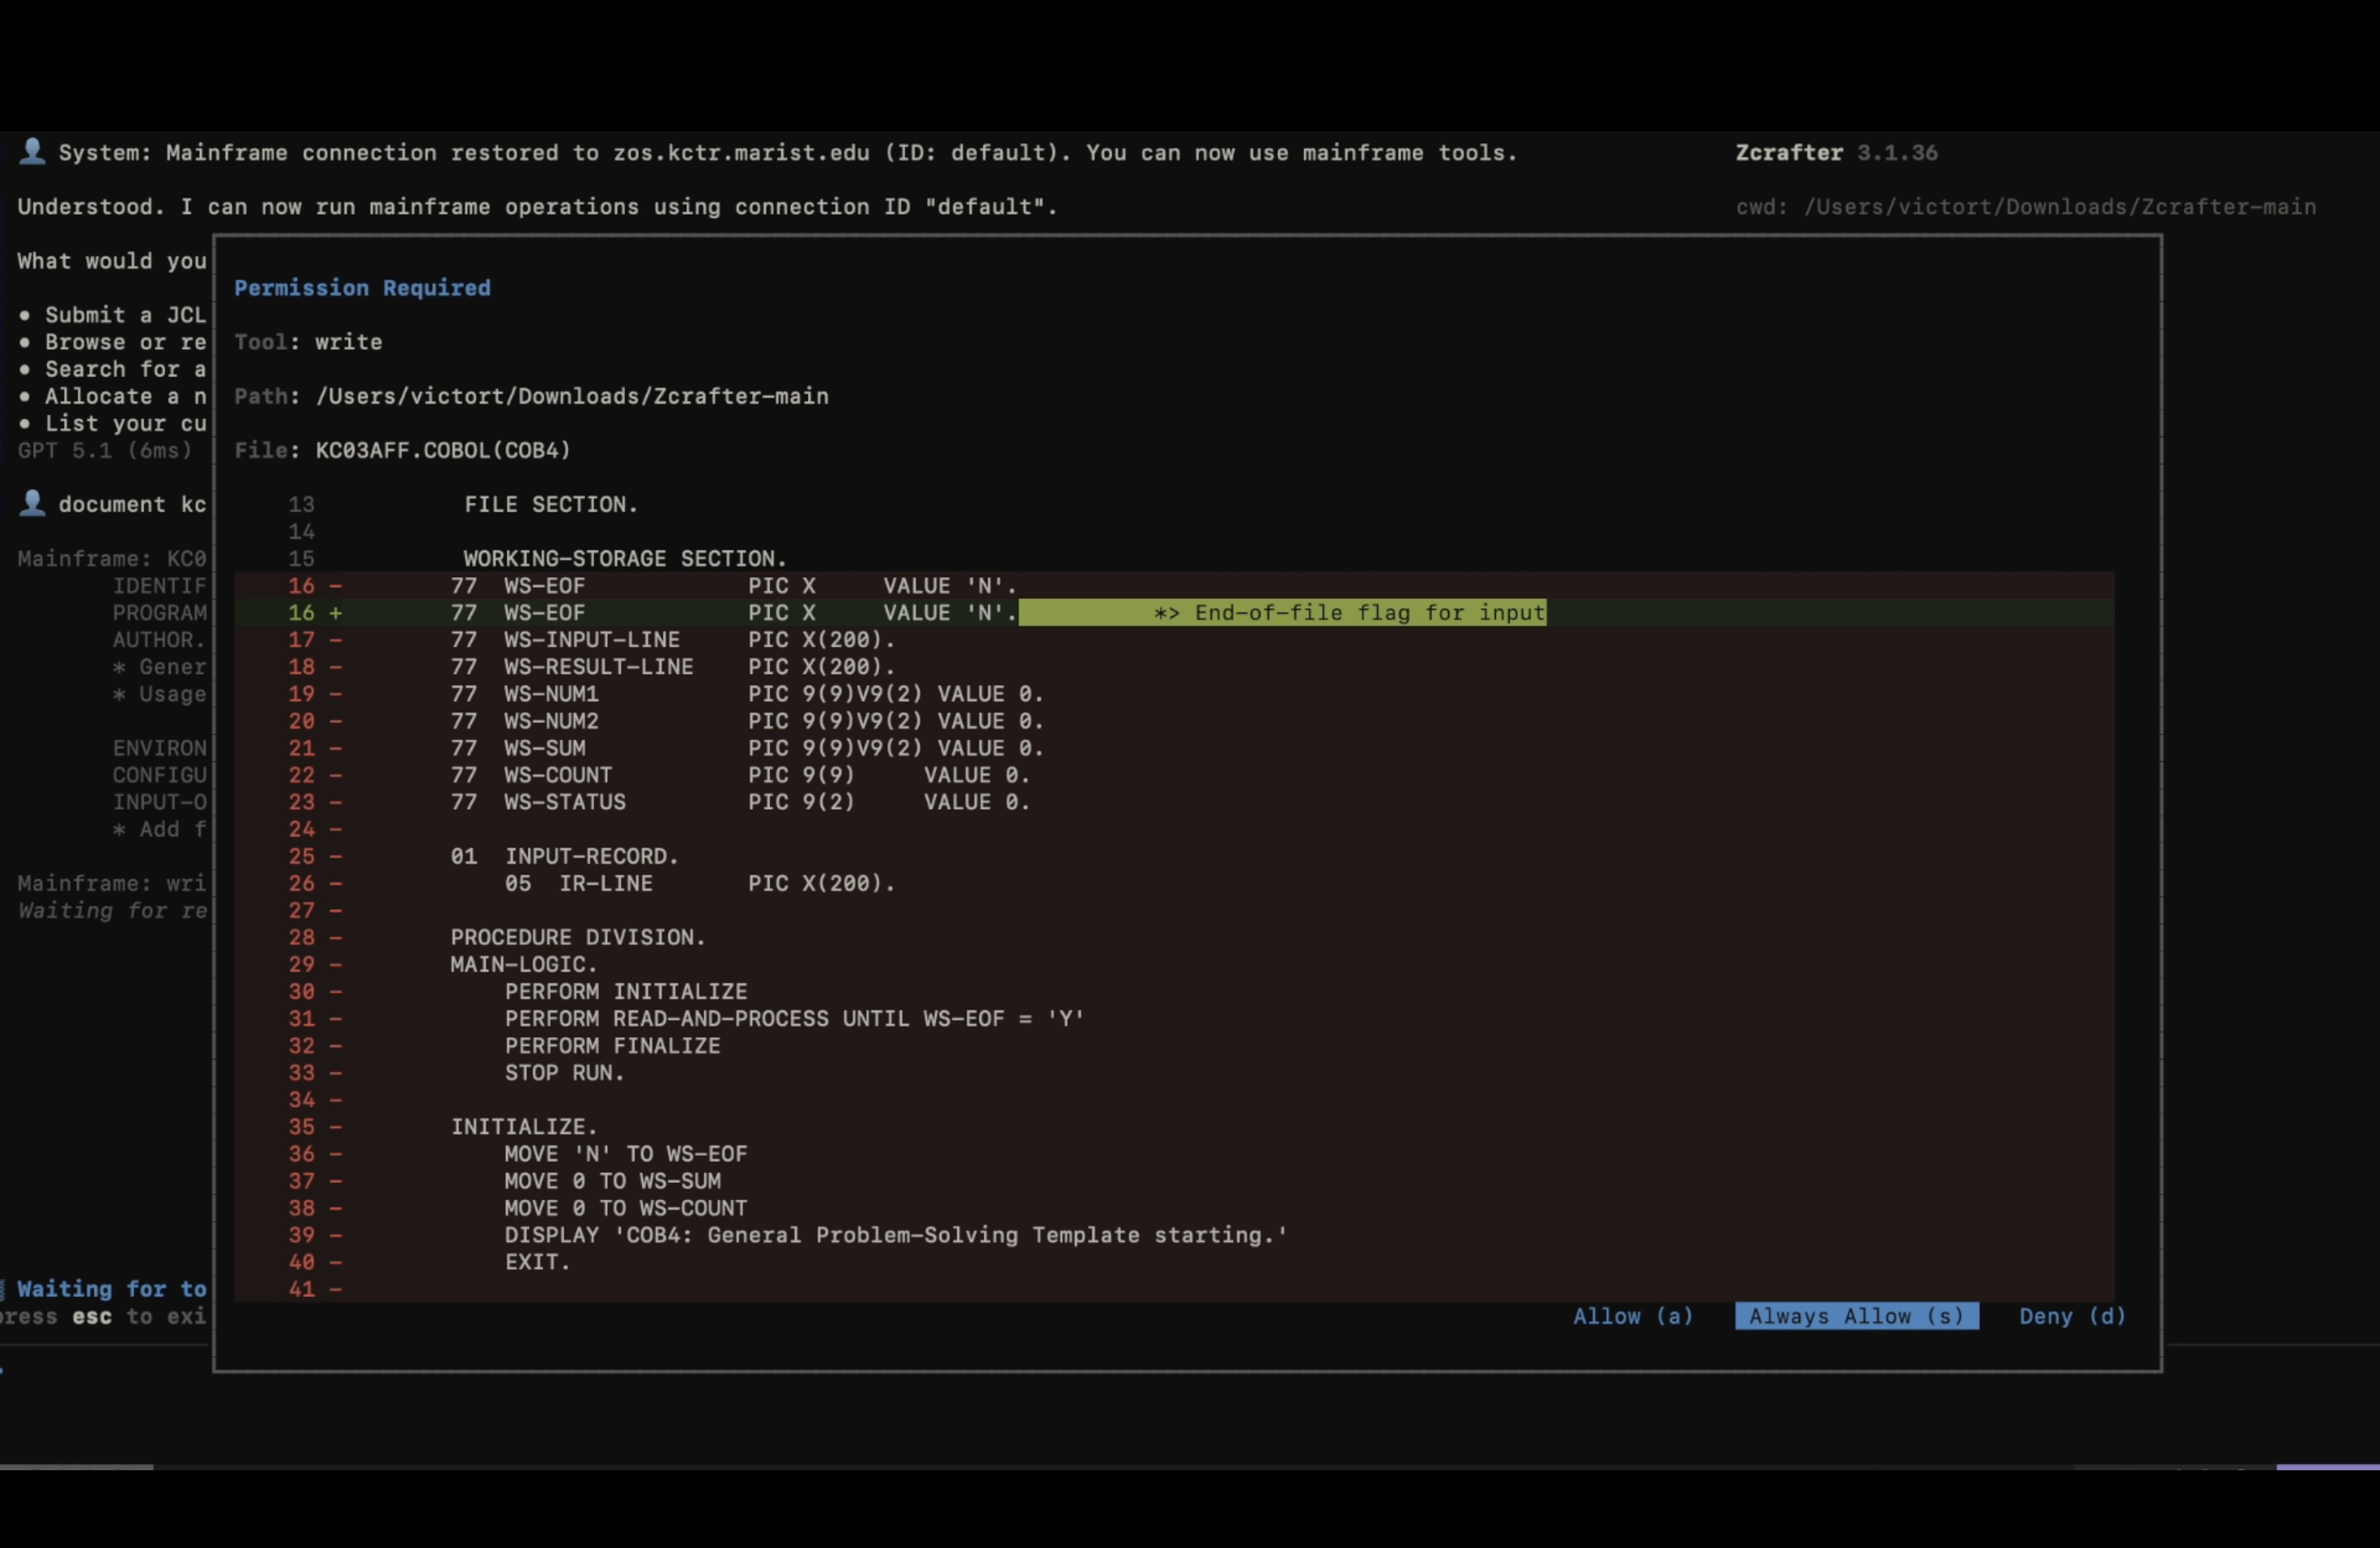Select the highlighted End-of-file flag comment

pos(1283,613)
